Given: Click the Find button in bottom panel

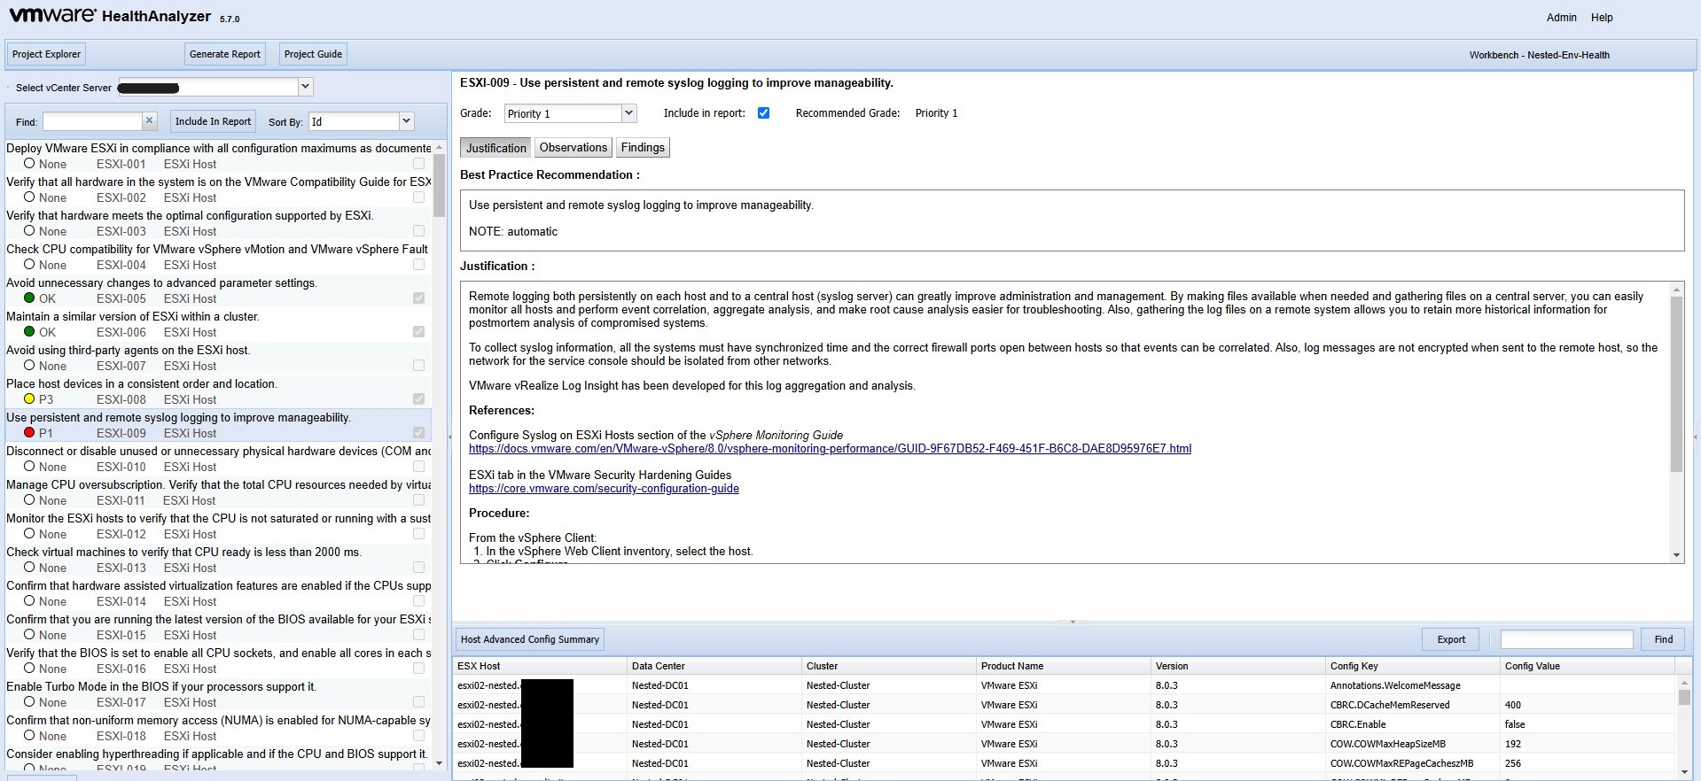Looking at the screenshot, I should point(1664,639).
